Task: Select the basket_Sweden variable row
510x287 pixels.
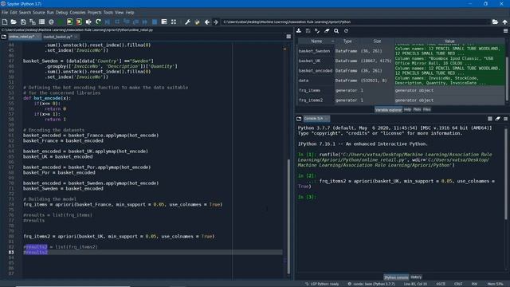Action: [401, 51]
